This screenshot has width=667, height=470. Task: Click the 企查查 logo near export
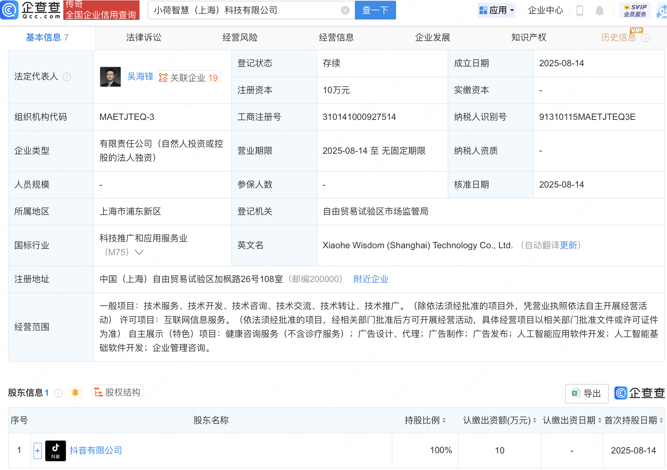coord(640,393)
